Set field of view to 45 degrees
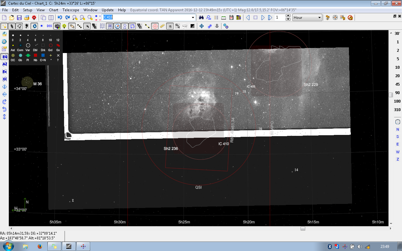 pyautogui.click(x=398, y=84)
